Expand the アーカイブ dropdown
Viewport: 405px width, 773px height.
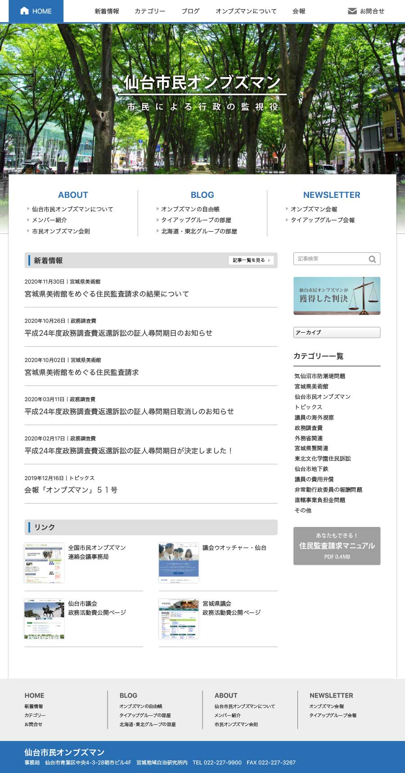(x=337, y=332)
